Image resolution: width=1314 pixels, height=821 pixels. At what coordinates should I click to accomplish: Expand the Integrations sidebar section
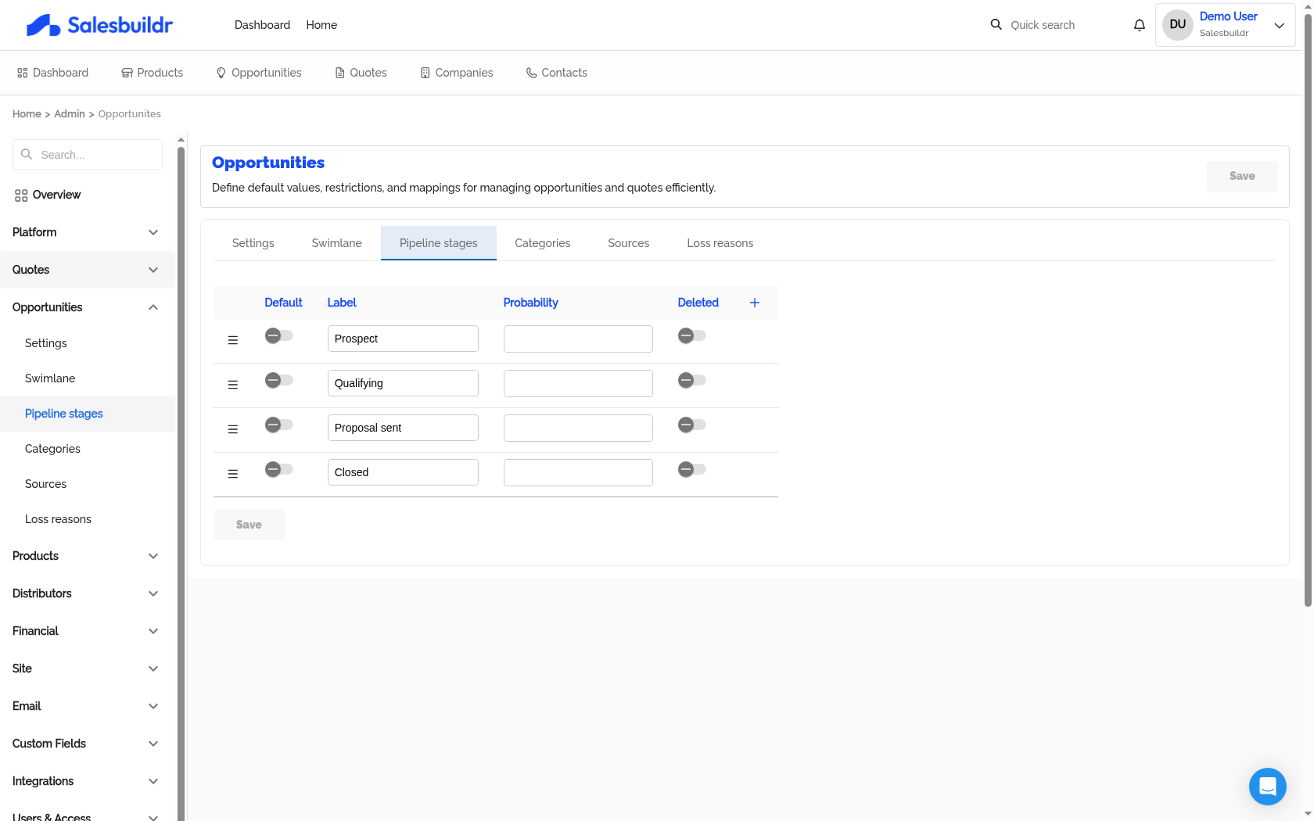pos(86,781)
